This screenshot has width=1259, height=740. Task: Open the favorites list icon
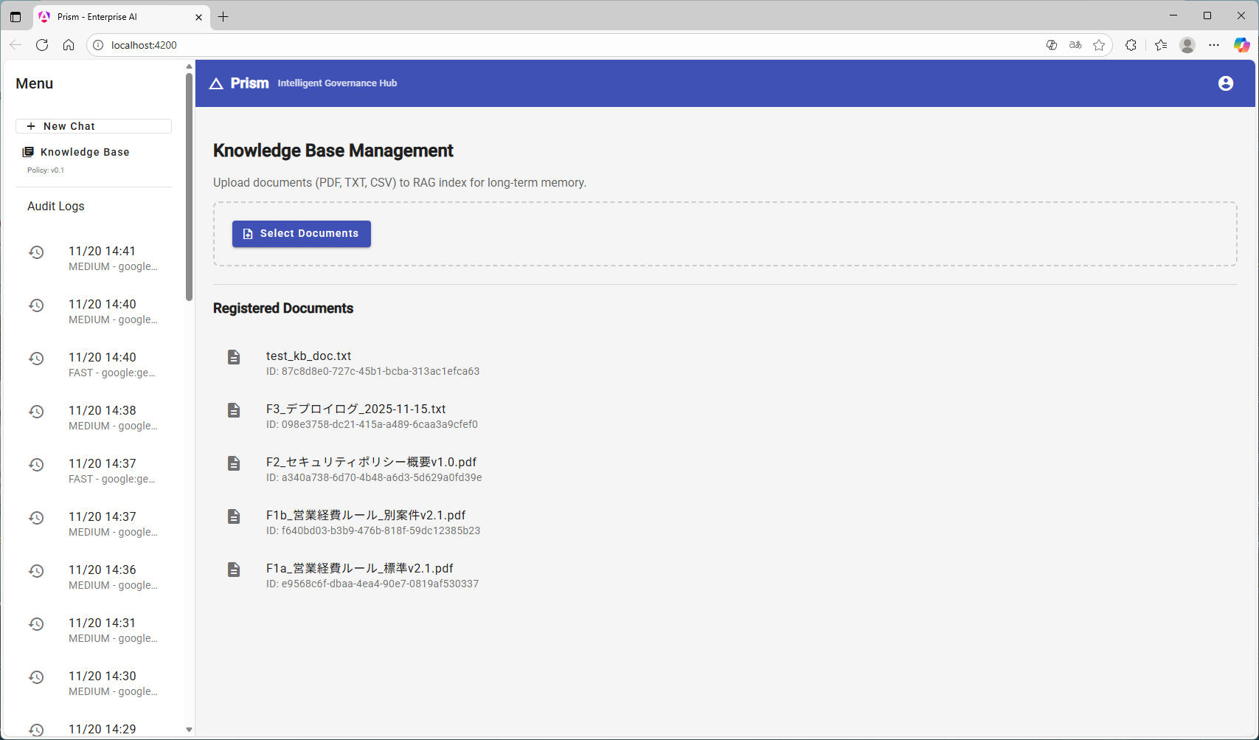click(x=1161, y=45)
